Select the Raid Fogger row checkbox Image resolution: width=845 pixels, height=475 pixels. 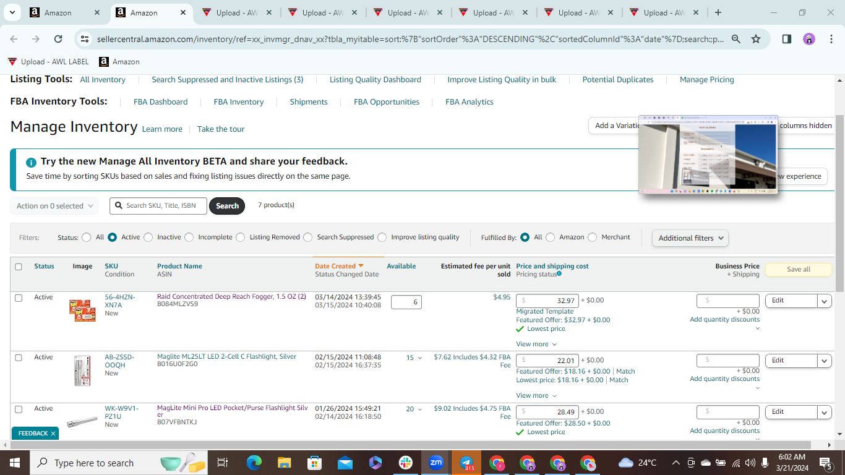(19, 297)
